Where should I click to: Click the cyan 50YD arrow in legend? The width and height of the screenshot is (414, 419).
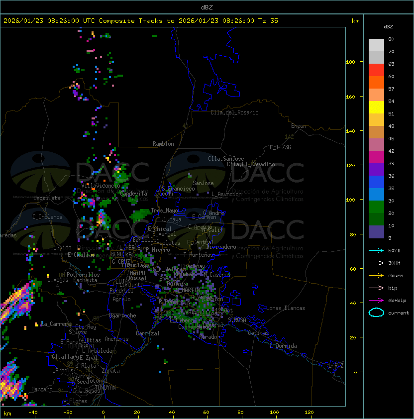(376, 251)
